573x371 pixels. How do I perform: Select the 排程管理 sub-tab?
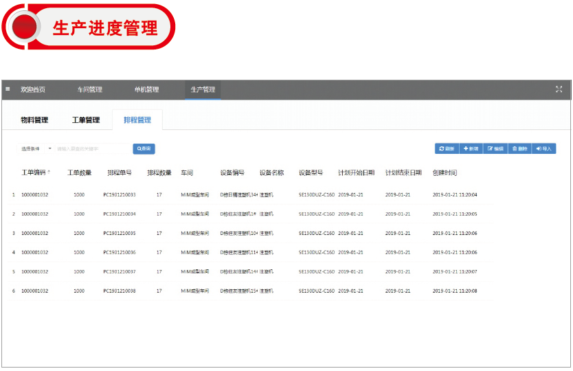point(137,120)
